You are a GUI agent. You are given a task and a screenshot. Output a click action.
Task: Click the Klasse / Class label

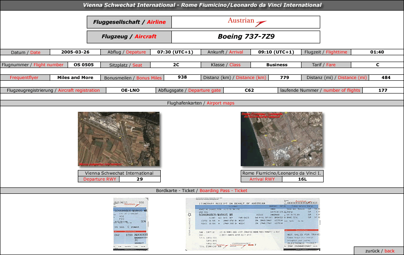(225, 65)
